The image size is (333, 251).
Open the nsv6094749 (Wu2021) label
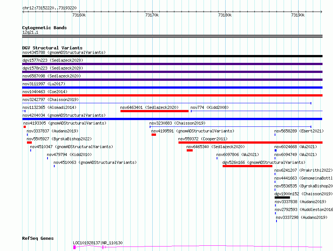296,154
